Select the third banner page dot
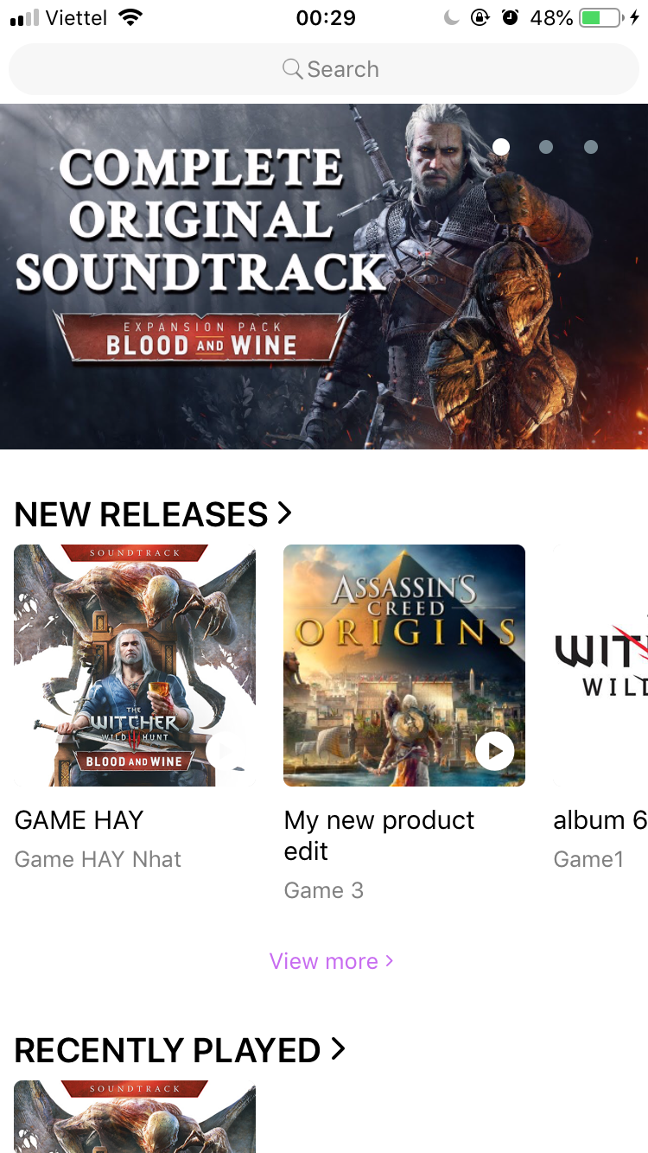The width and height of the screenshot is (648, 1153). [x=591, y=147]
